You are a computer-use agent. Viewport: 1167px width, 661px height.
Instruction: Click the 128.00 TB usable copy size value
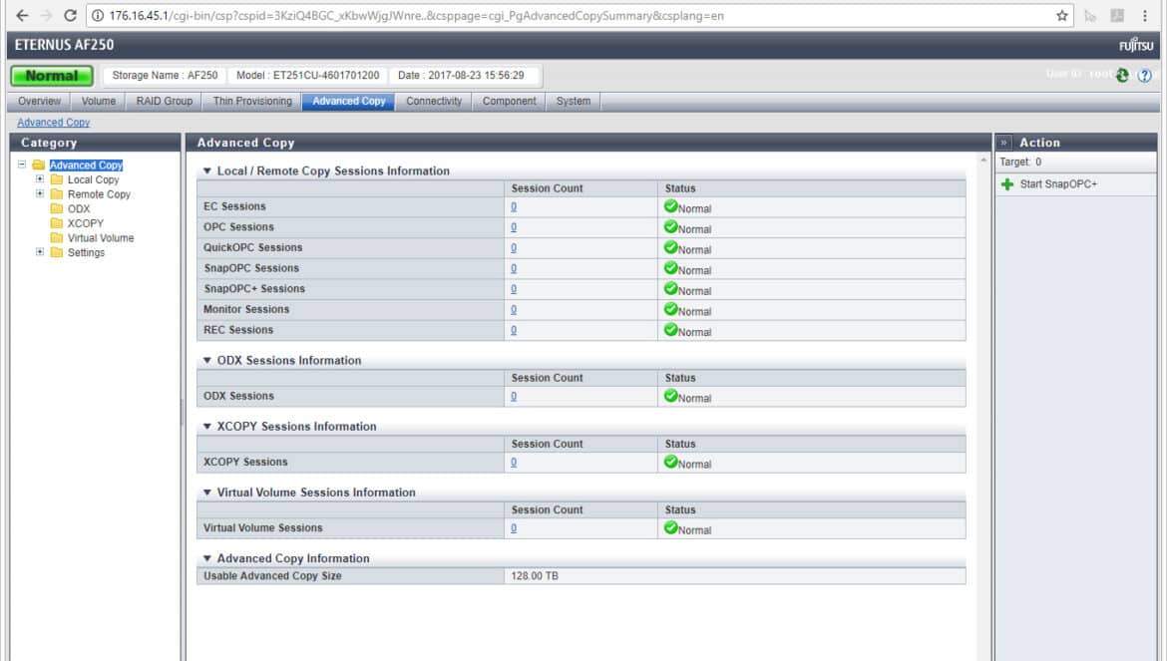tap(535, 576)
